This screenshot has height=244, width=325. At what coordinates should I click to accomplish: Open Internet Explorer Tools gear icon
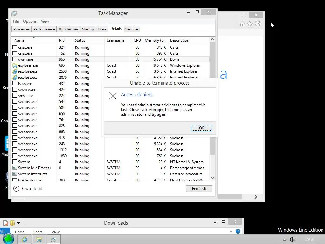258,24
